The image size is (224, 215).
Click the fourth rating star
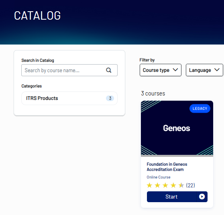point(173,185)
